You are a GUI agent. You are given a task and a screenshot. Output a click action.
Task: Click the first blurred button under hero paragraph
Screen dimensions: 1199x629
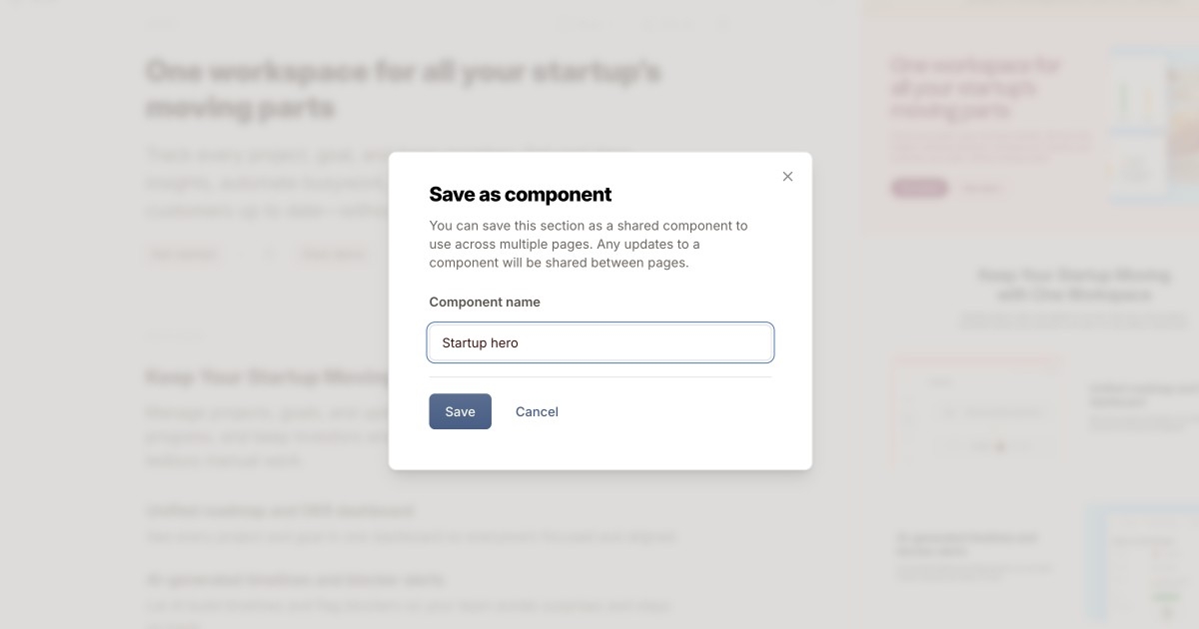[184, 254]
